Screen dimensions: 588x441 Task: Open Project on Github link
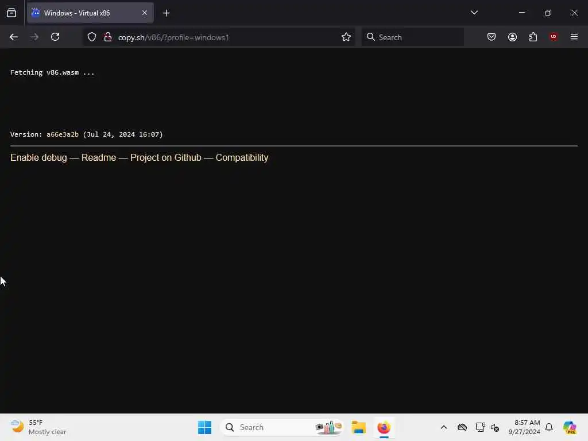coord(166,157)
